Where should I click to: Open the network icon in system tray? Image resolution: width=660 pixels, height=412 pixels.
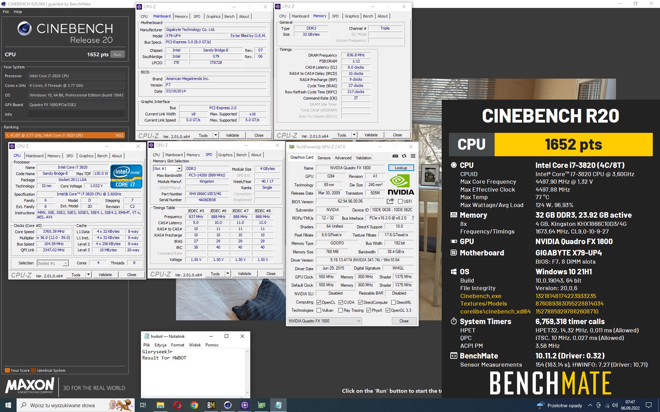point(607,405)
